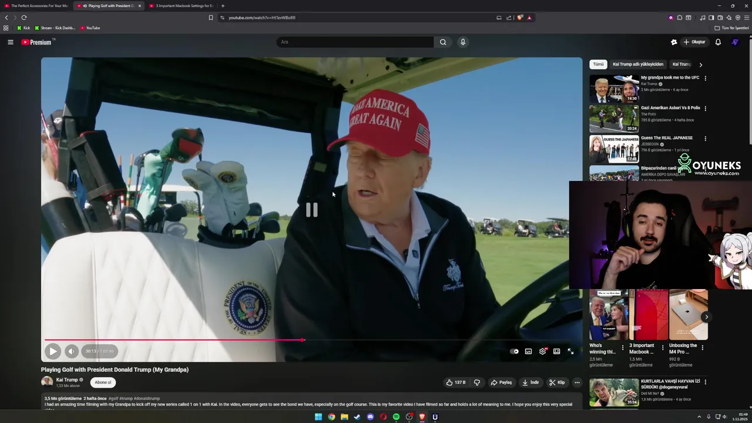Viewport: 752px width, 423px height.
Task: Open the YouTube bookmark
Action: (x=90, y=28)
